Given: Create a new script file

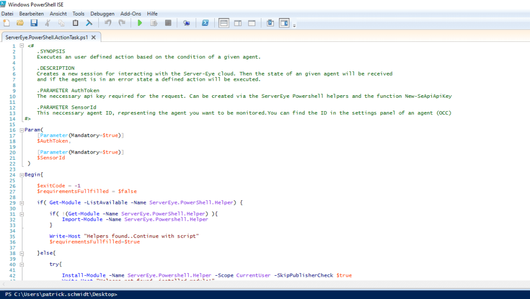Looking at the screenshot, I should [x=7, y=23].
